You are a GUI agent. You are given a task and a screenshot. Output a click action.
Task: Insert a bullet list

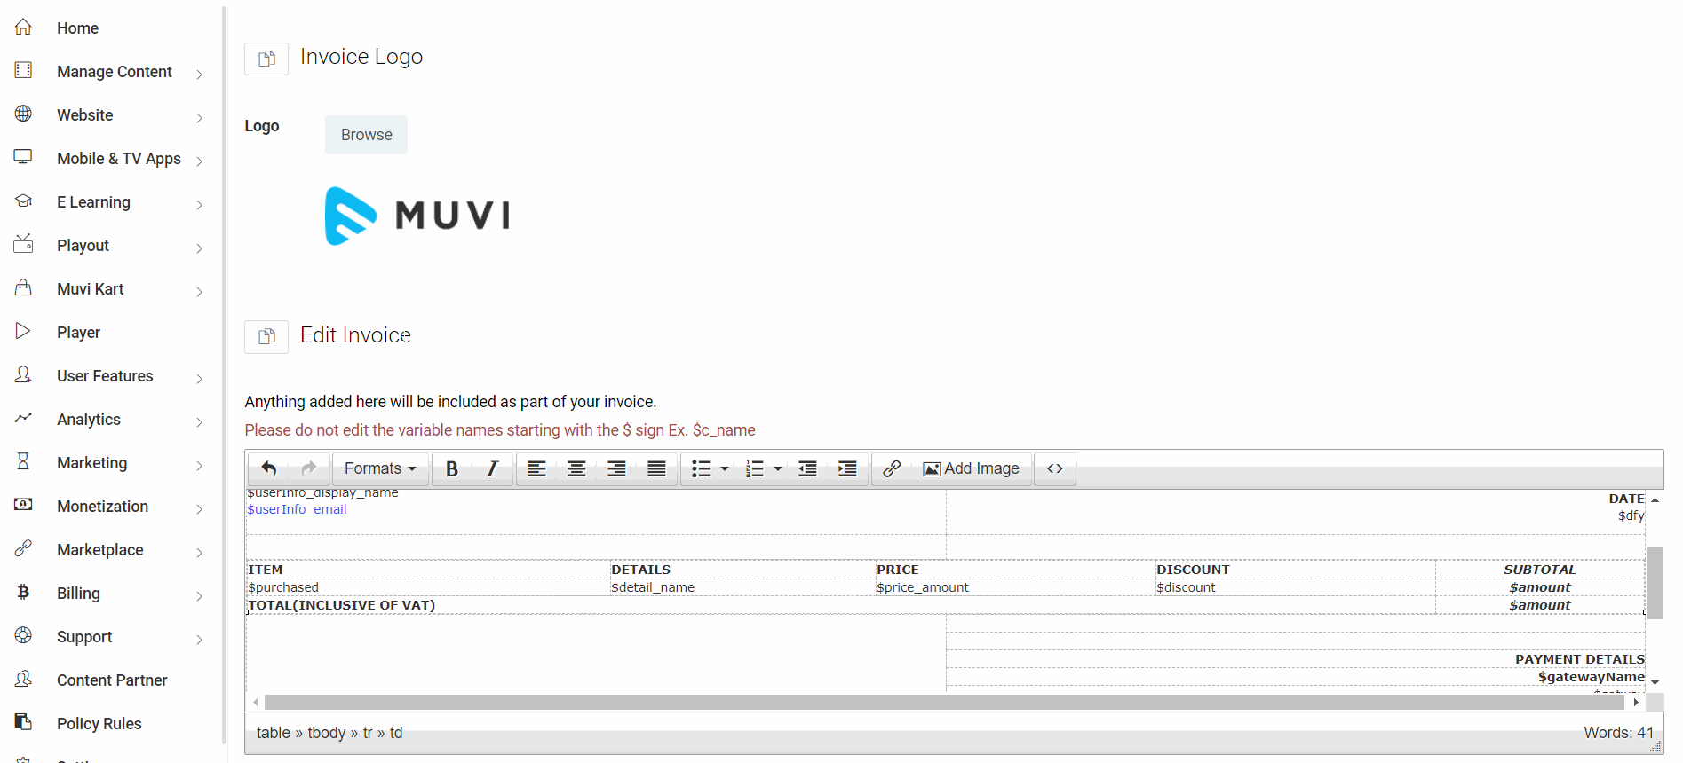point(701,468)
